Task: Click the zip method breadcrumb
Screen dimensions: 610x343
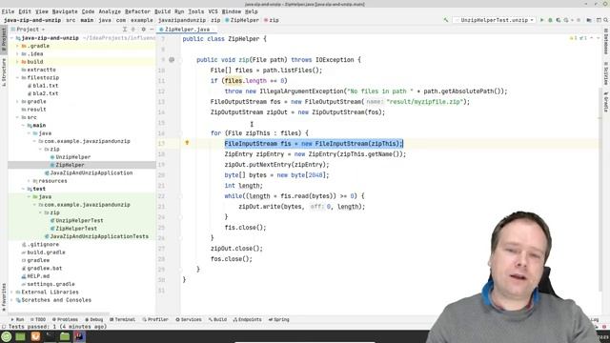Action: coord(272,20)
